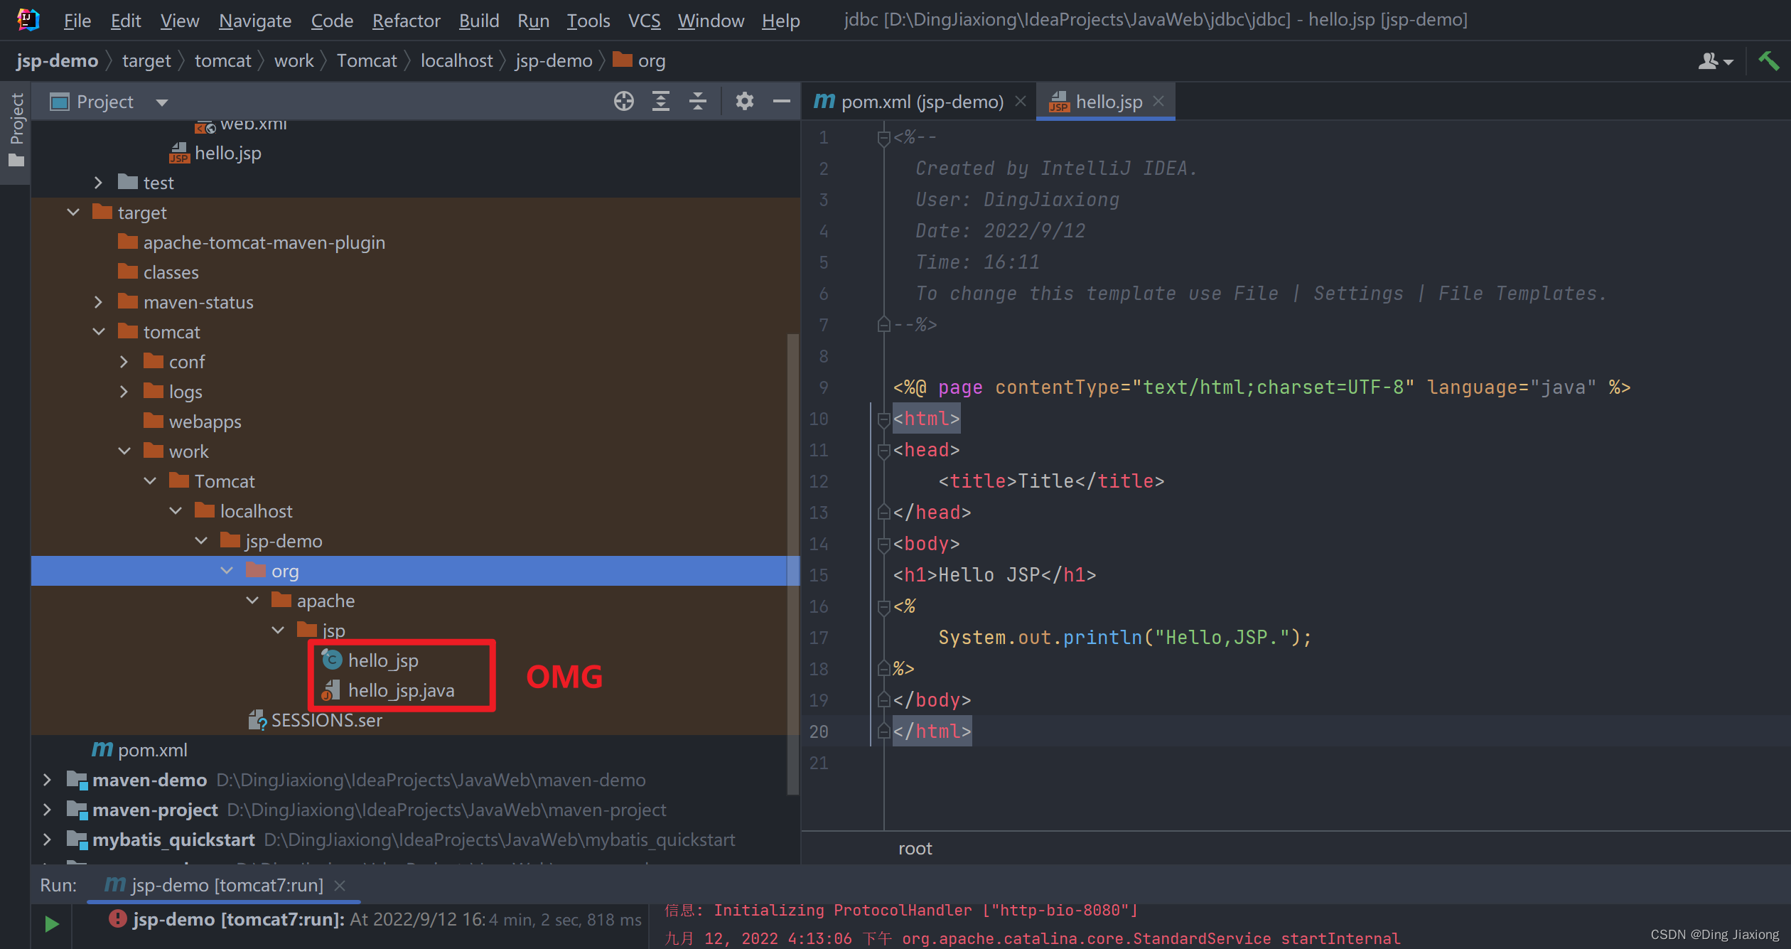Select apache-tomcat-maven-plugin folder
This screenshot has width=1791, height=949.
tap(252, 242)
